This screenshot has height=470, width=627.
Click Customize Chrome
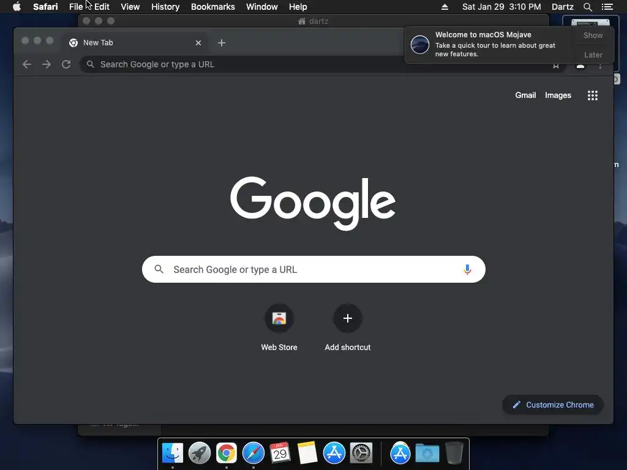point(553,405)
